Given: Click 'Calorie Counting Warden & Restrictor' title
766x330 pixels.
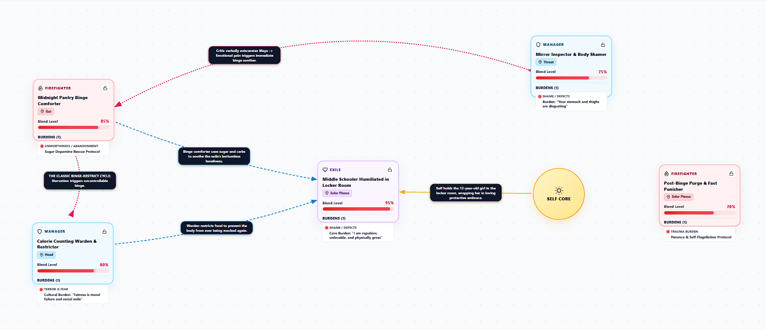Looking at the screenshot, I should click(x=67, y=244).
